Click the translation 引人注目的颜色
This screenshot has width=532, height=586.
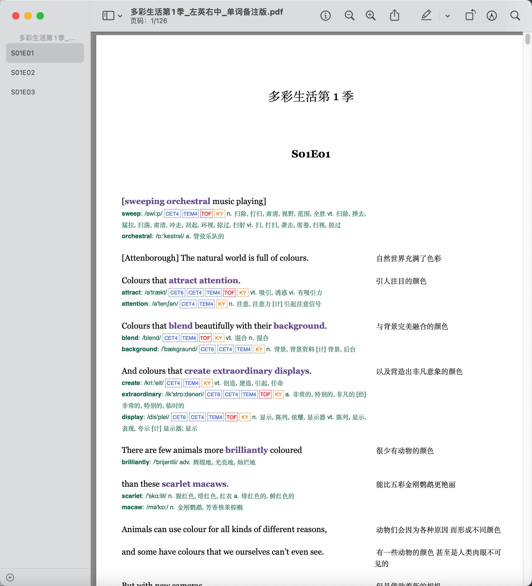[401, 281]
